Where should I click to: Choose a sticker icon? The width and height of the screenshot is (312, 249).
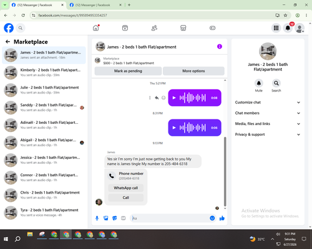point(114,218)
